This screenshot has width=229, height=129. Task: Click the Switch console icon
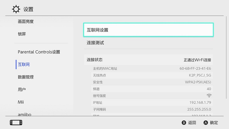[x=16, y=123]
